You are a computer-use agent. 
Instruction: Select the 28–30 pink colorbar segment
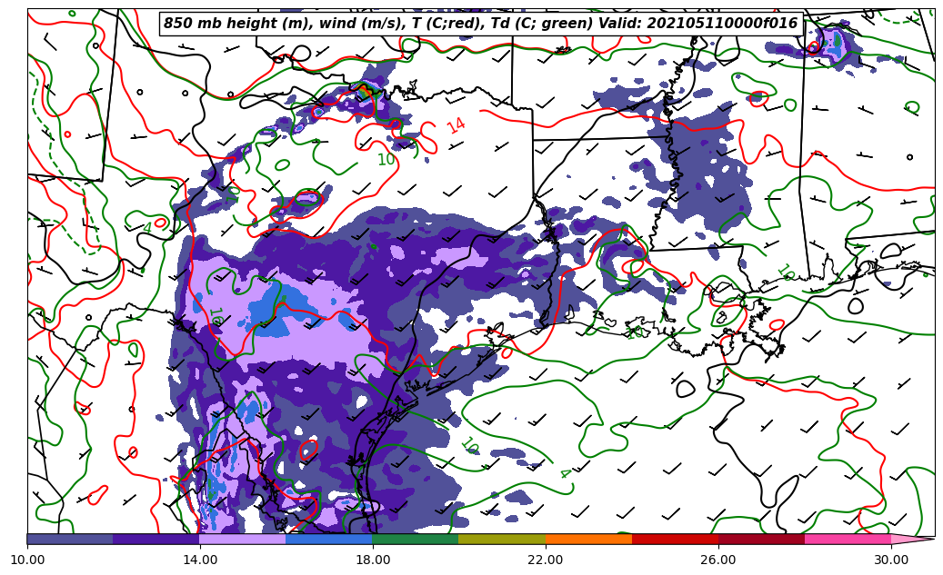848,539
